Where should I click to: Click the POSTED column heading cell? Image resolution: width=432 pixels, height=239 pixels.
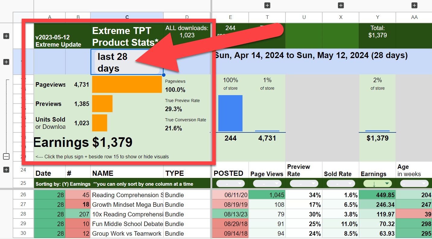click(x=230, y=170)
